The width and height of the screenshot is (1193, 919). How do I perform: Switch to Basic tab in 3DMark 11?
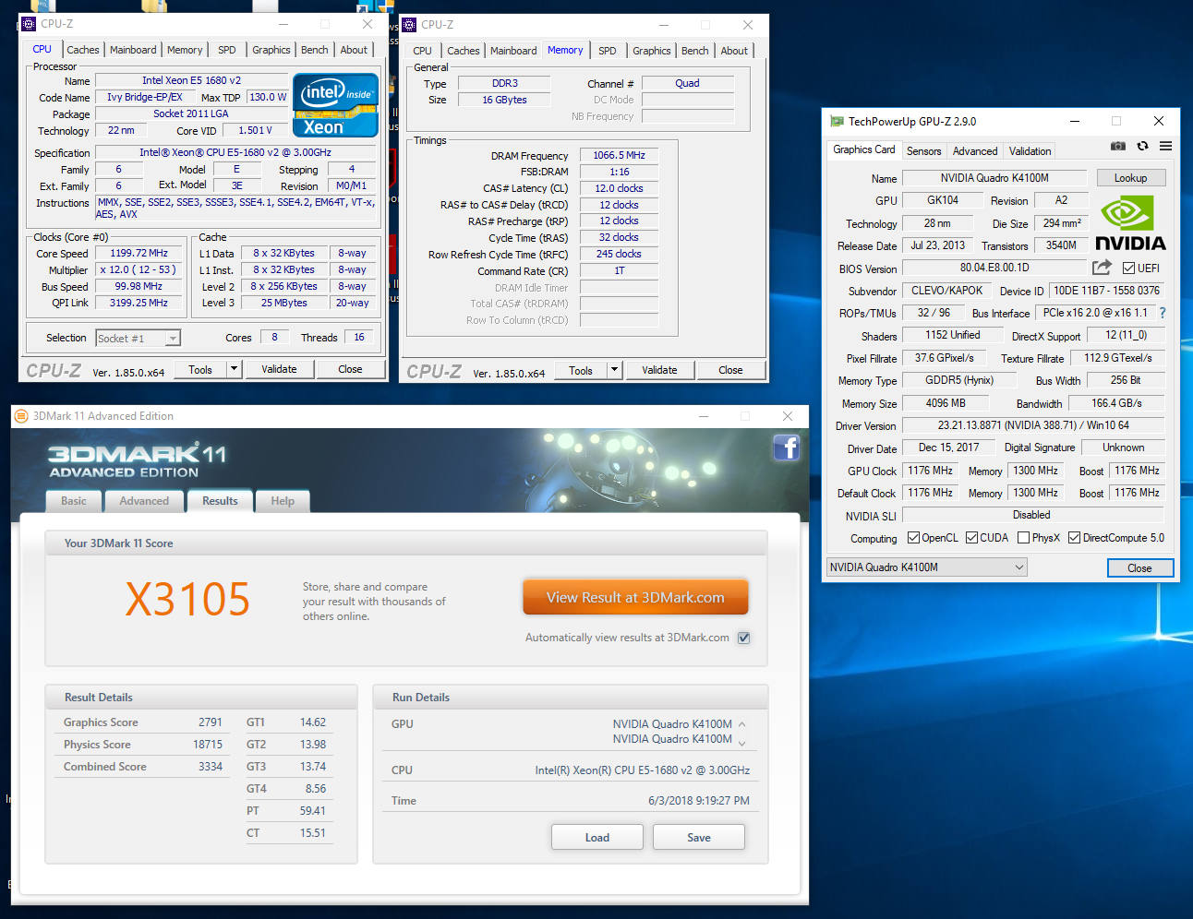[74, 501]
